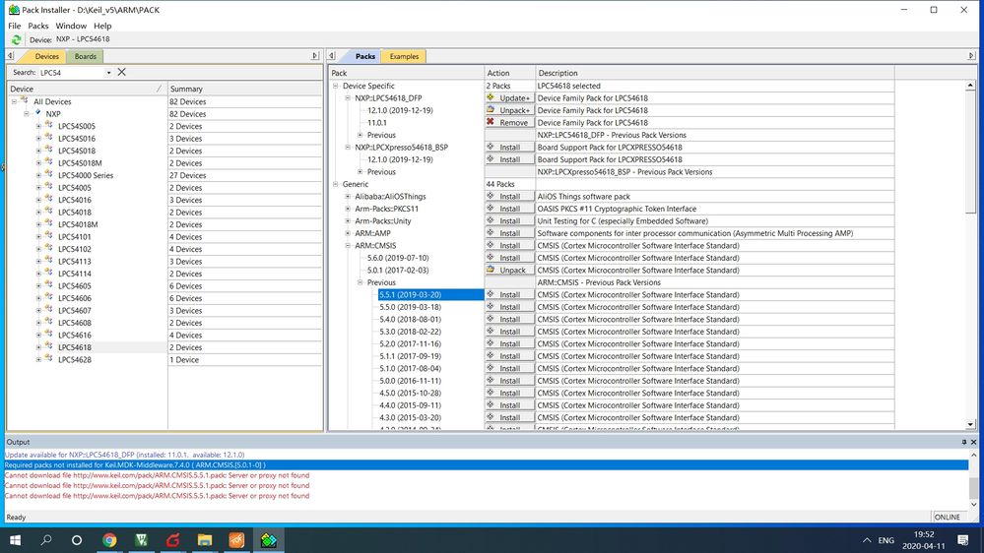The width and height of the screenshot is (984, 553).
Task: Expand the LPC54S005 device node
Action: [39, 126]
